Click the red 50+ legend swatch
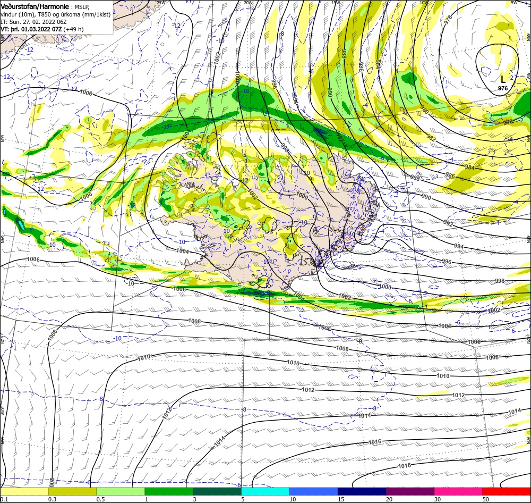The height and width of the screenshot is (503, 531). pos(507,491)
